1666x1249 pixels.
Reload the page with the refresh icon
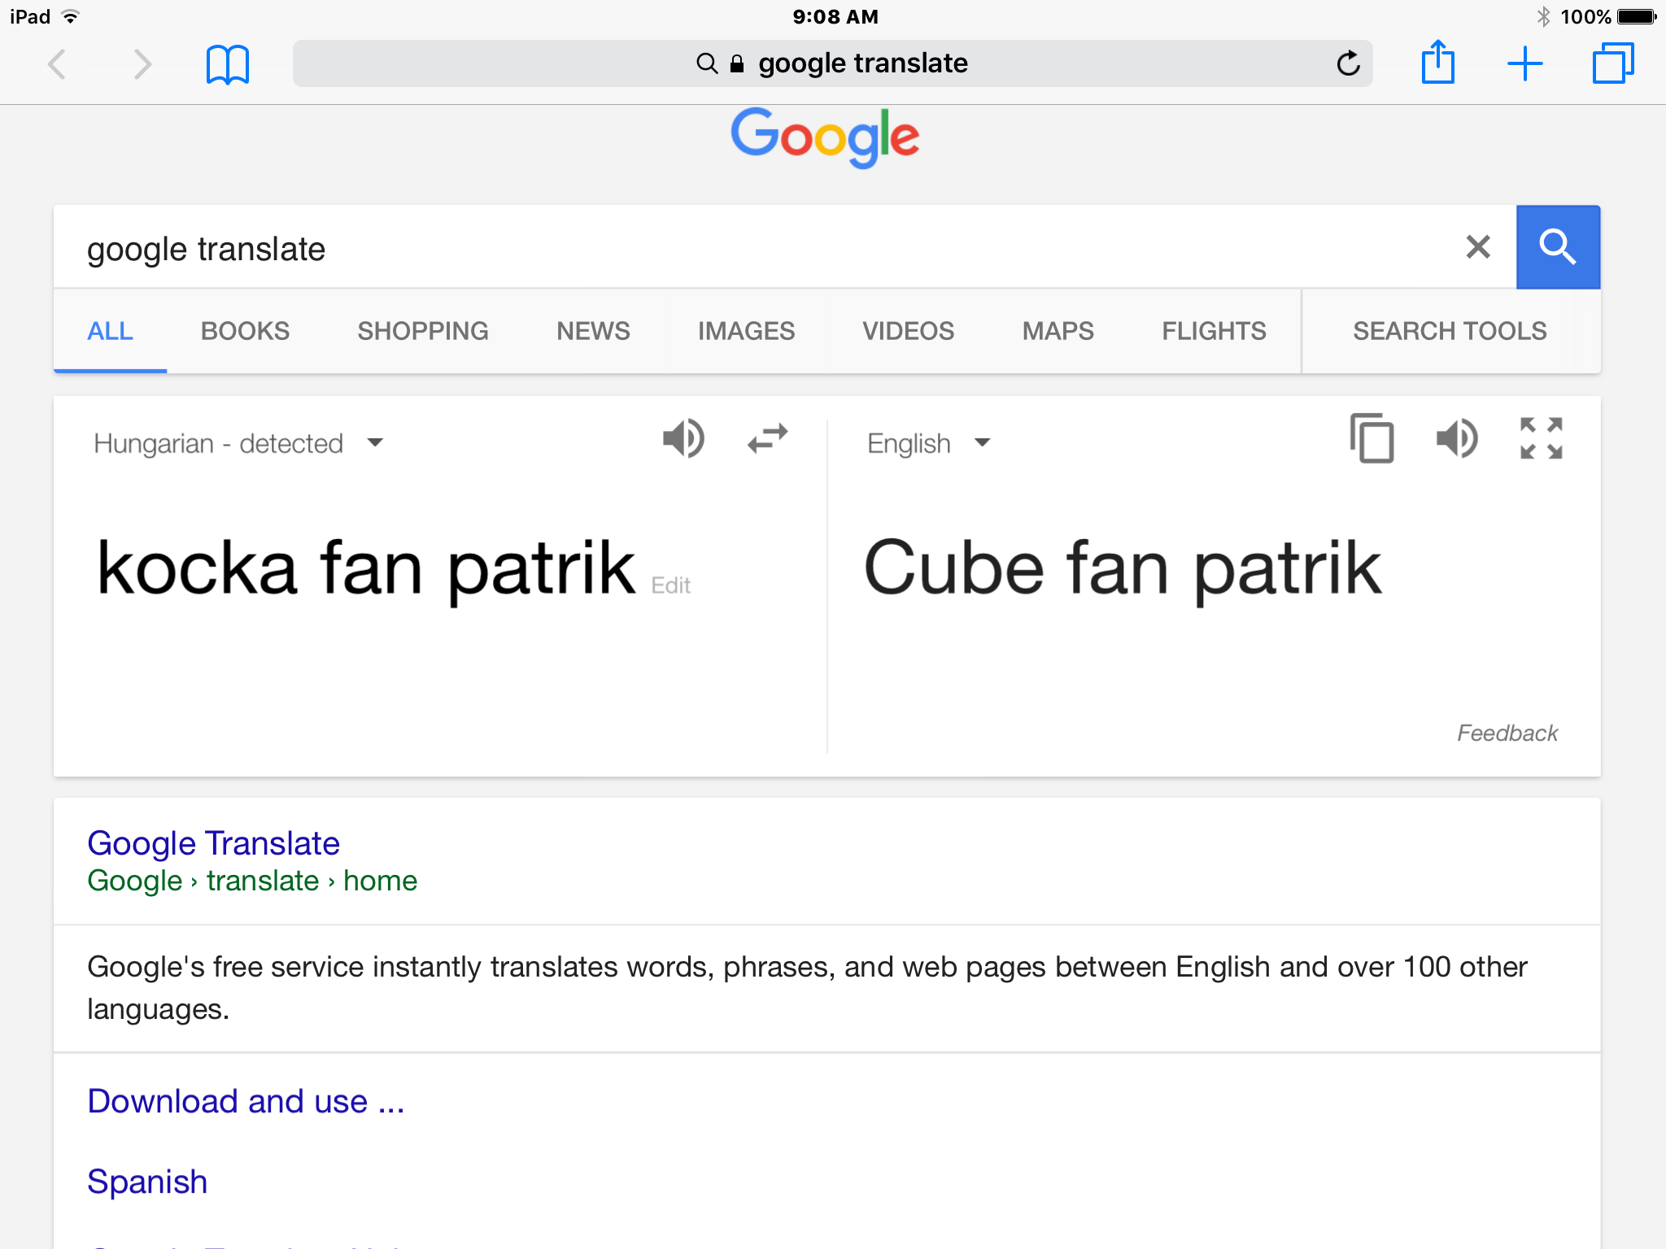click(1348, 63)
